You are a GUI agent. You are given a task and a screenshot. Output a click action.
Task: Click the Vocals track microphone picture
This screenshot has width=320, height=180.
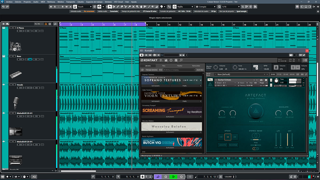click(x=16, y=103)
